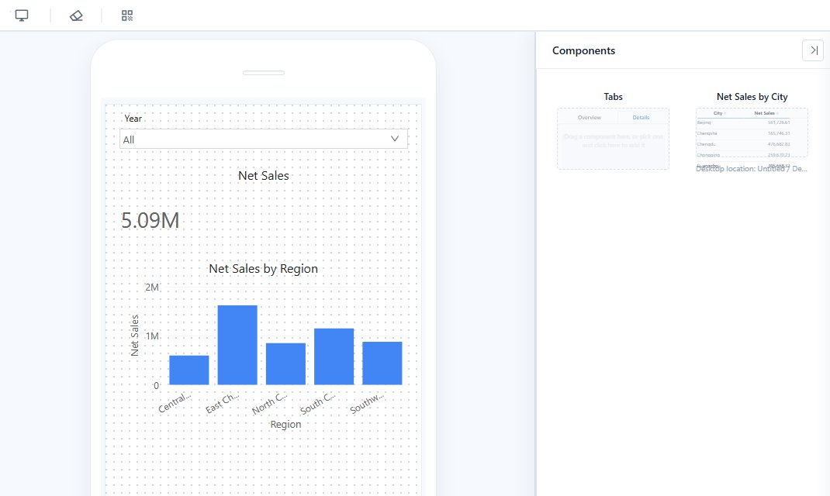Click the South China bar

click(x=334, y=356)
